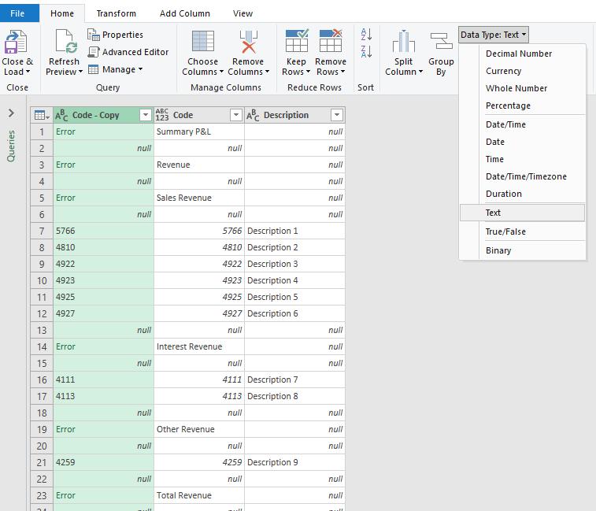Click the 'Interest Revenue' cell
Screen dimensions: 596x511
(x=198, y=346)
